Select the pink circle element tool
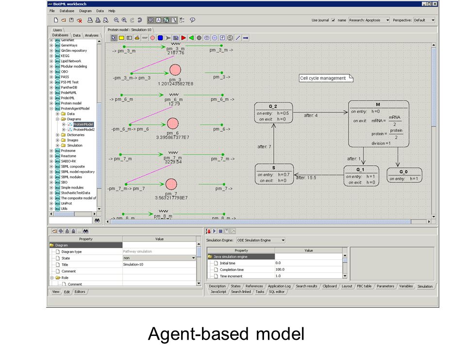 pos(152,38)
